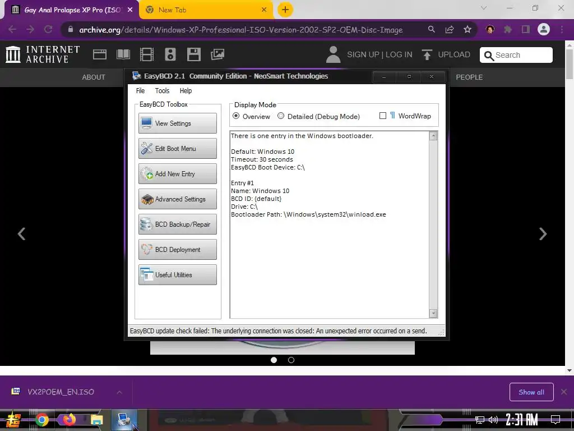The width and height of the screenshot is (574, 431).
Task: Click SIGN UP link
Action: pyautogui.click(x=363, y=54)
